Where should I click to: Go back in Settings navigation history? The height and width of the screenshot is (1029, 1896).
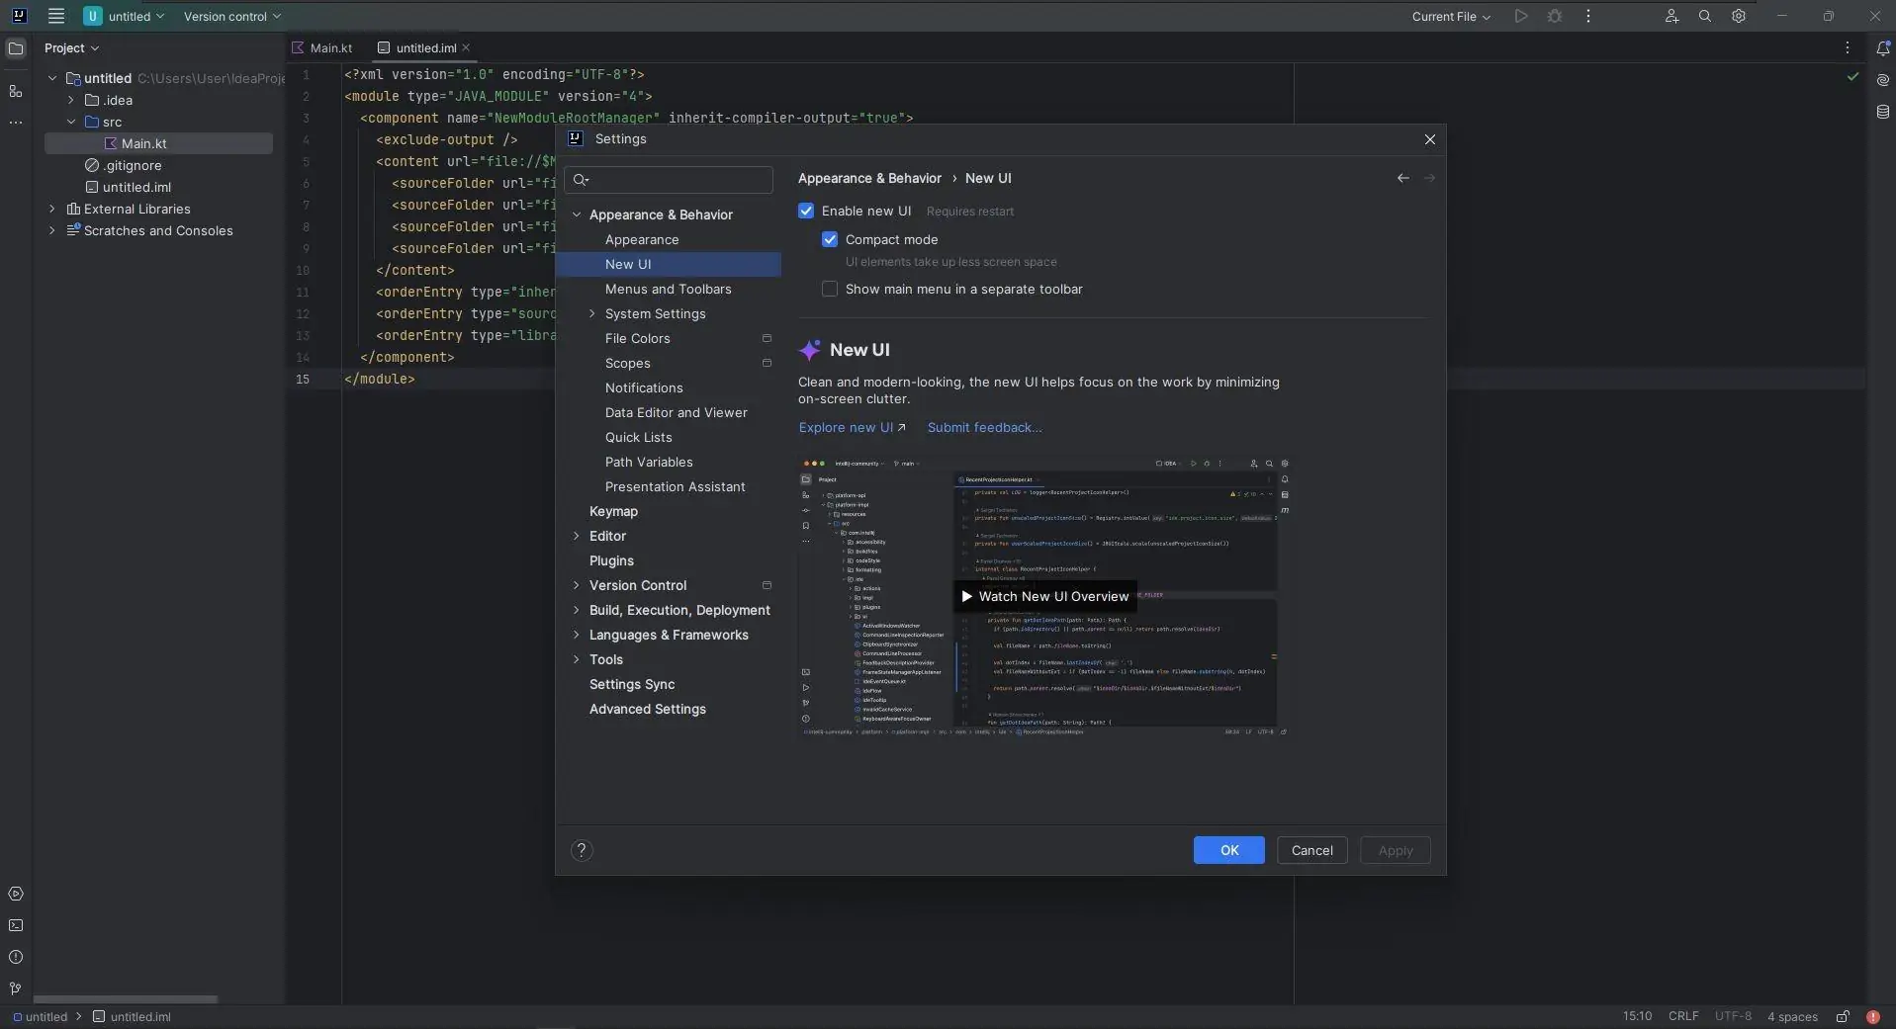tap(1402, 178)
